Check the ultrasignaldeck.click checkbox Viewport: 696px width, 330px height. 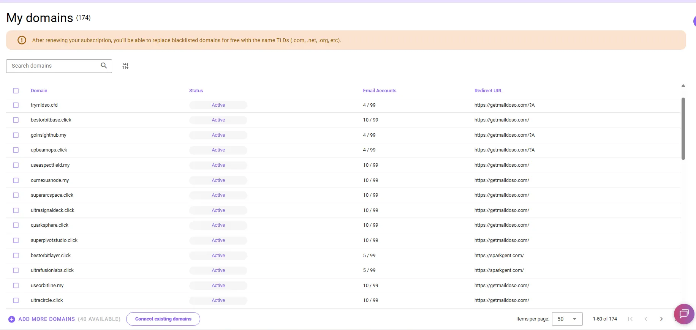click(x=16, y=210)
